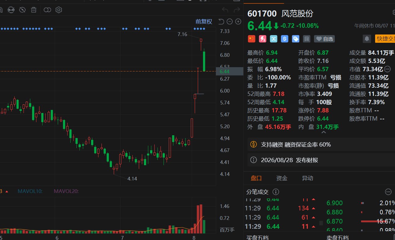Click the 历史最高 17.78 value
395x240 pixels.
280,110
